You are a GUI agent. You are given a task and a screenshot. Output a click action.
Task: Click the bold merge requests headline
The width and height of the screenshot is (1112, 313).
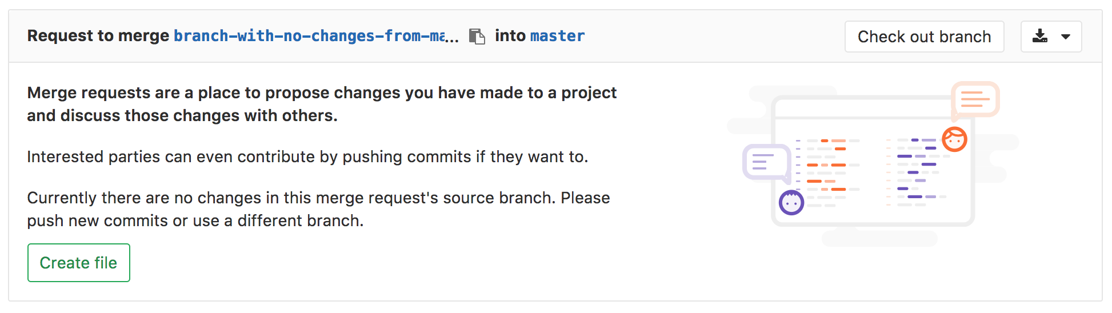pos(321,104)
